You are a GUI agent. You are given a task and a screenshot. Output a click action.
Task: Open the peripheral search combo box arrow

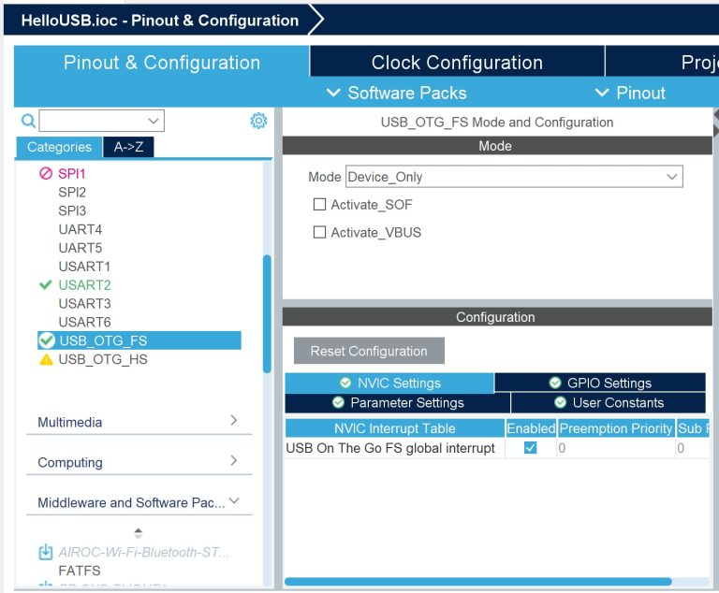[x=154, y=121]
